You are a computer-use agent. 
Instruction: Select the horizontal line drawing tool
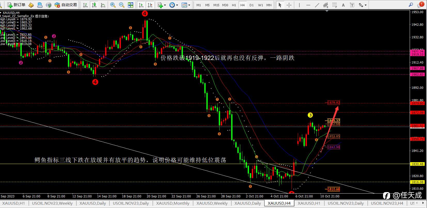[x=308, y=5]
